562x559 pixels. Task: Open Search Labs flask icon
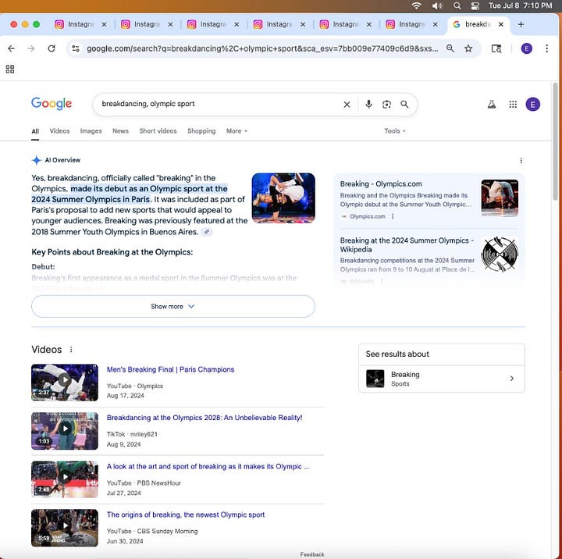(x=492, y=105)
